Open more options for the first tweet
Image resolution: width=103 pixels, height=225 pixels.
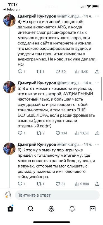point(97,16)
